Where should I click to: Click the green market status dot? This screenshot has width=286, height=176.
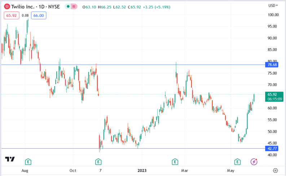pyautogui.click(x=68, y=6)
